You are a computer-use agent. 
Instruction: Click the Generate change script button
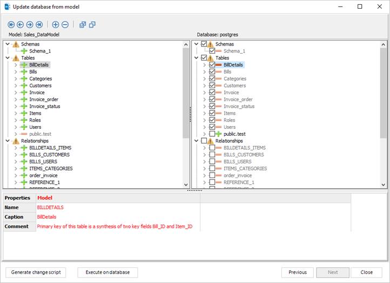(x=36, y=273)
